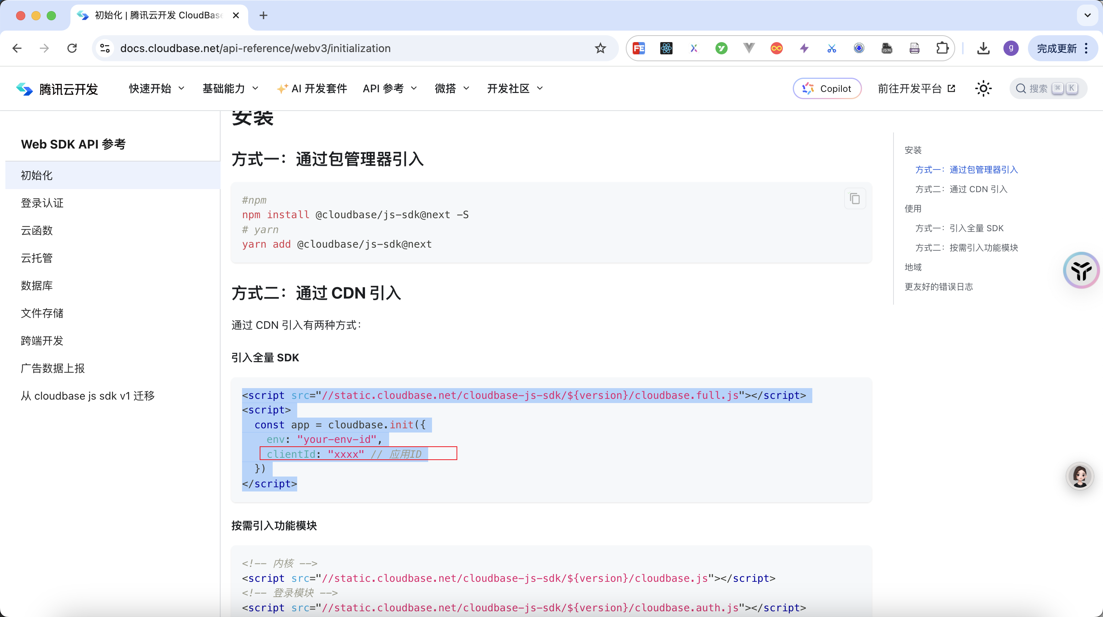The width and height of the screenshot is (1103, 617).
Task: Reload the current page
Action: [x=72, y=48]
